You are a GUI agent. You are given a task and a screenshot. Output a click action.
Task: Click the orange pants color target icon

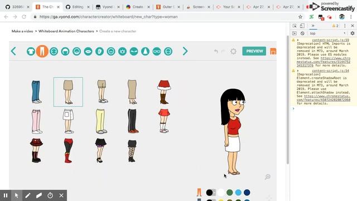click(x=199, y=192)
